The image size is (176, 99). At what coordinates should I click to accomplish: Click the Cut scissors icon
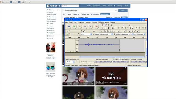pos(102,31)
